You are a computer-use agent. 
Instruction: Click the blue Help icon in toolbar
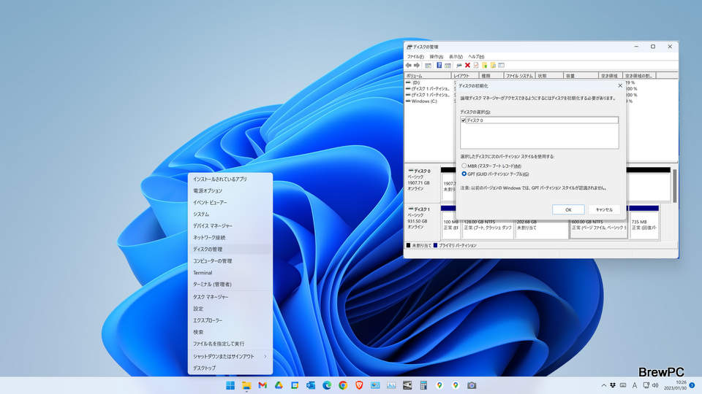point(439,65)
